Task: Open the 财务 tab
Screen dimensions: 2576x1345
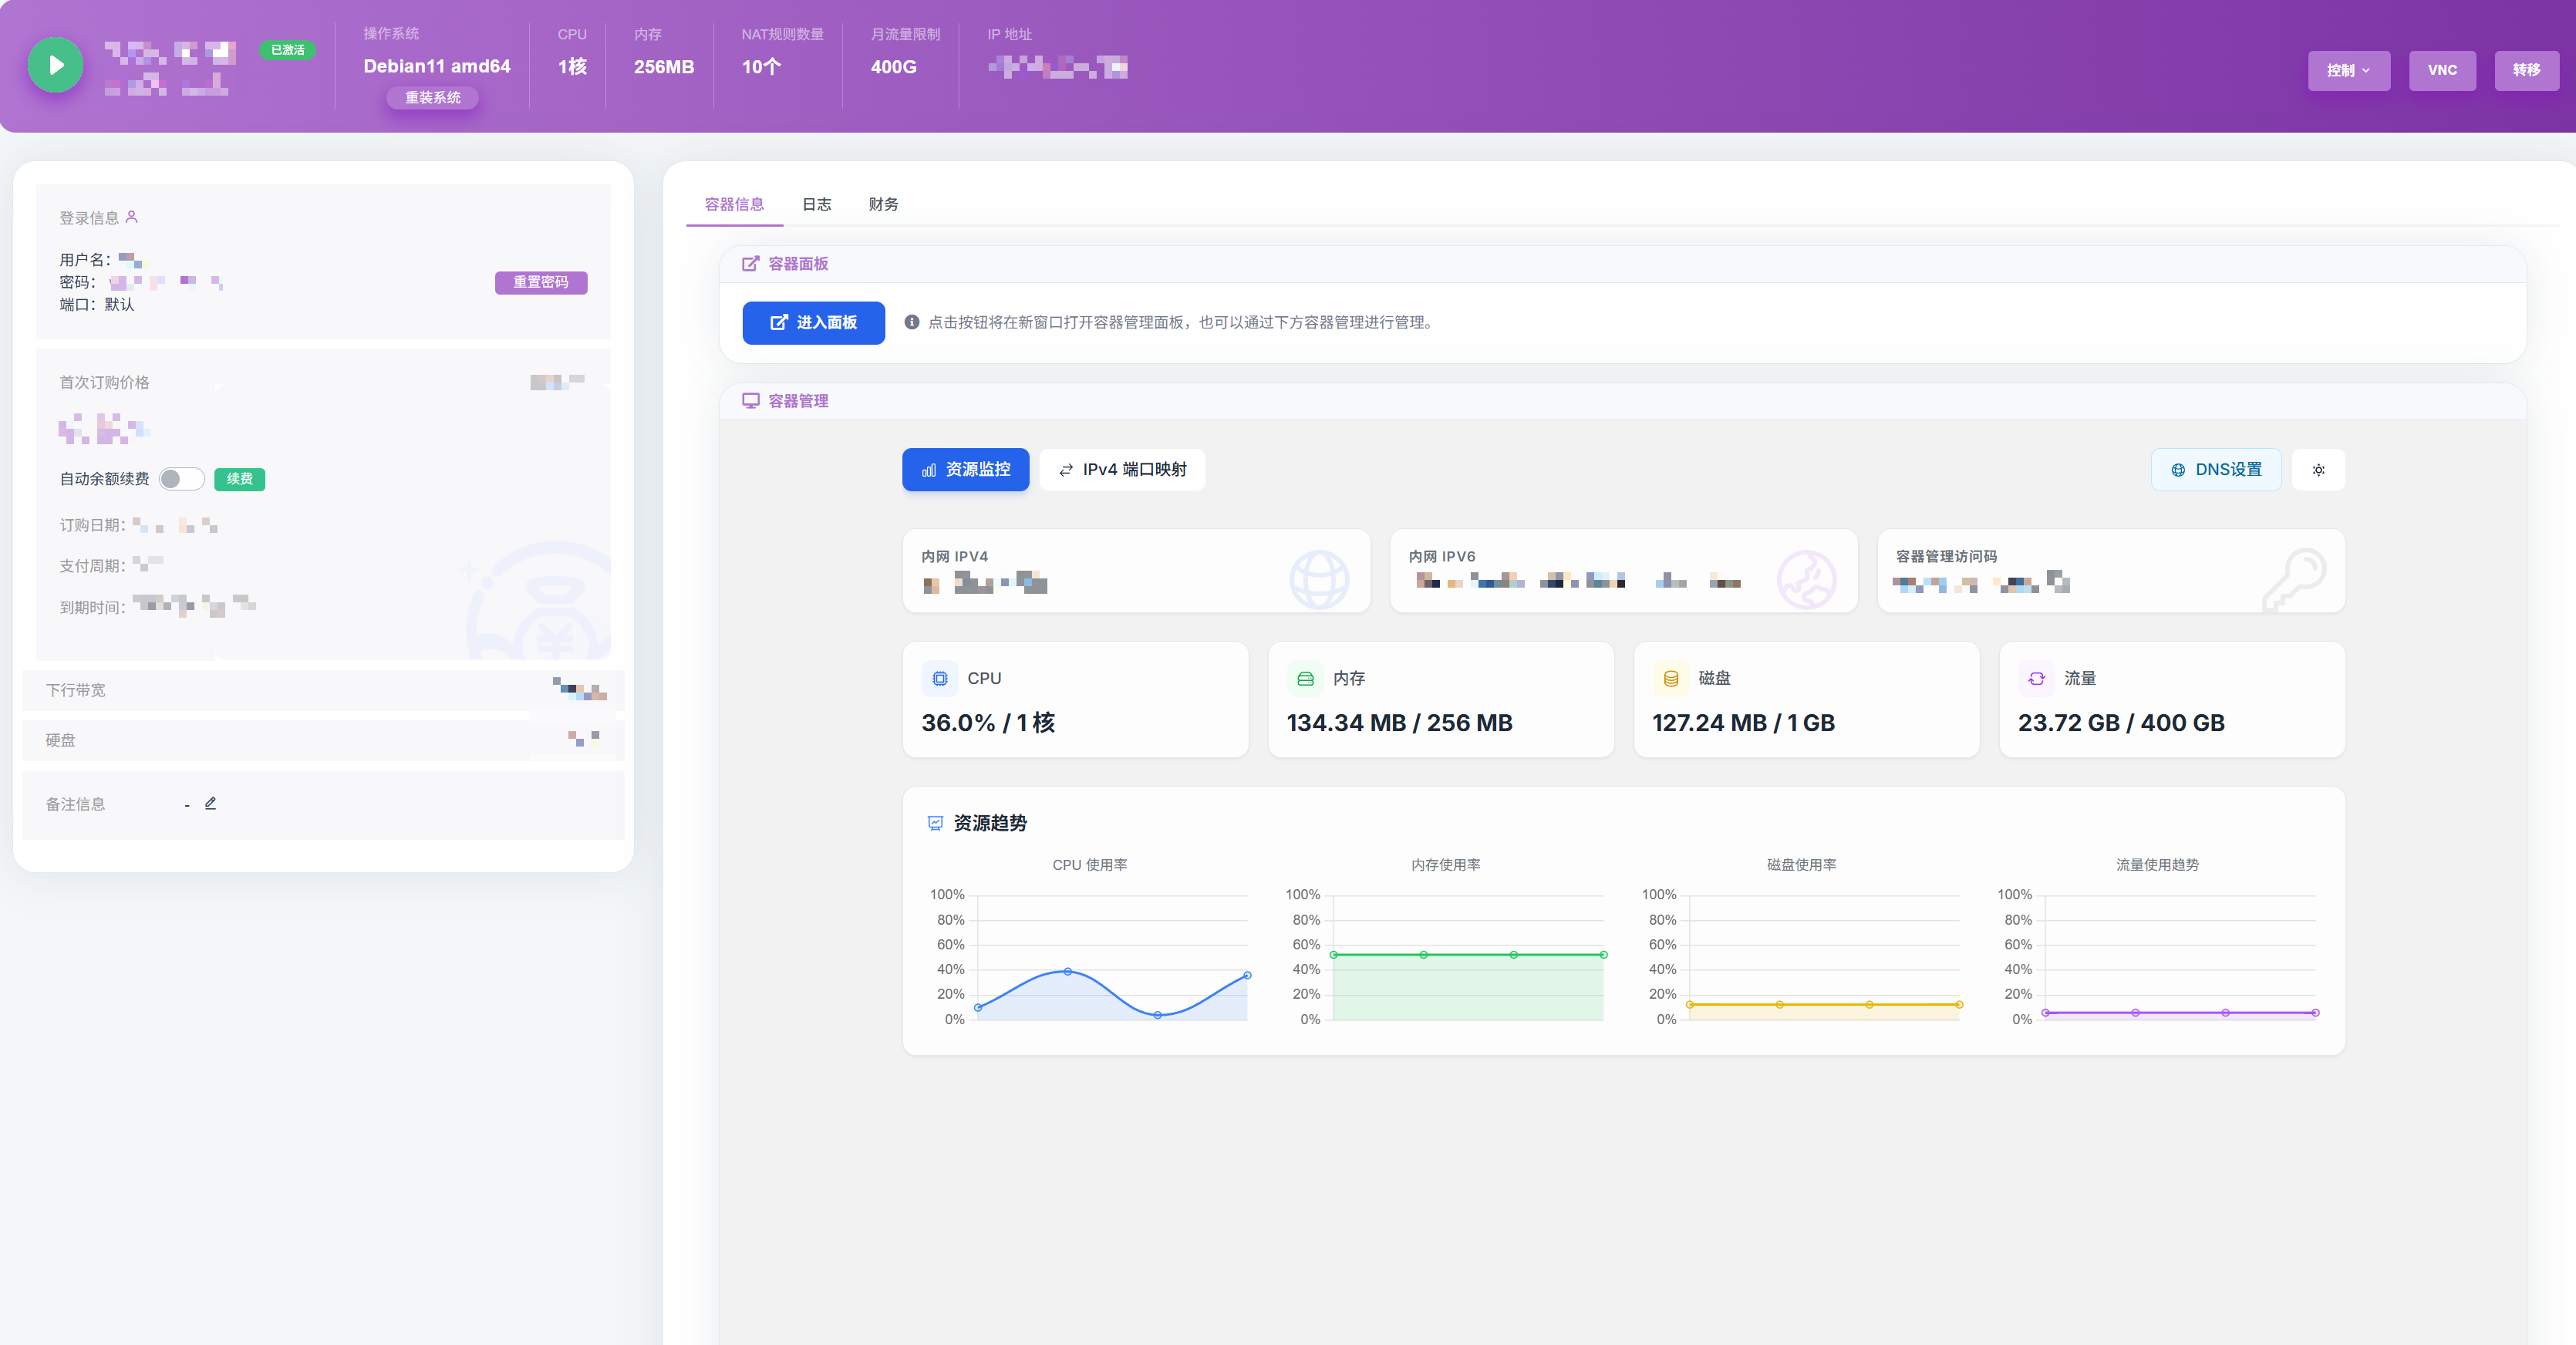Action: coord(883,204)
